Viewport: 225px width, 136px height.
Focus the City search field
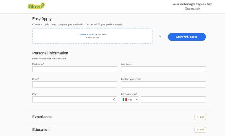pyautogui.click(x=75, y=99)
